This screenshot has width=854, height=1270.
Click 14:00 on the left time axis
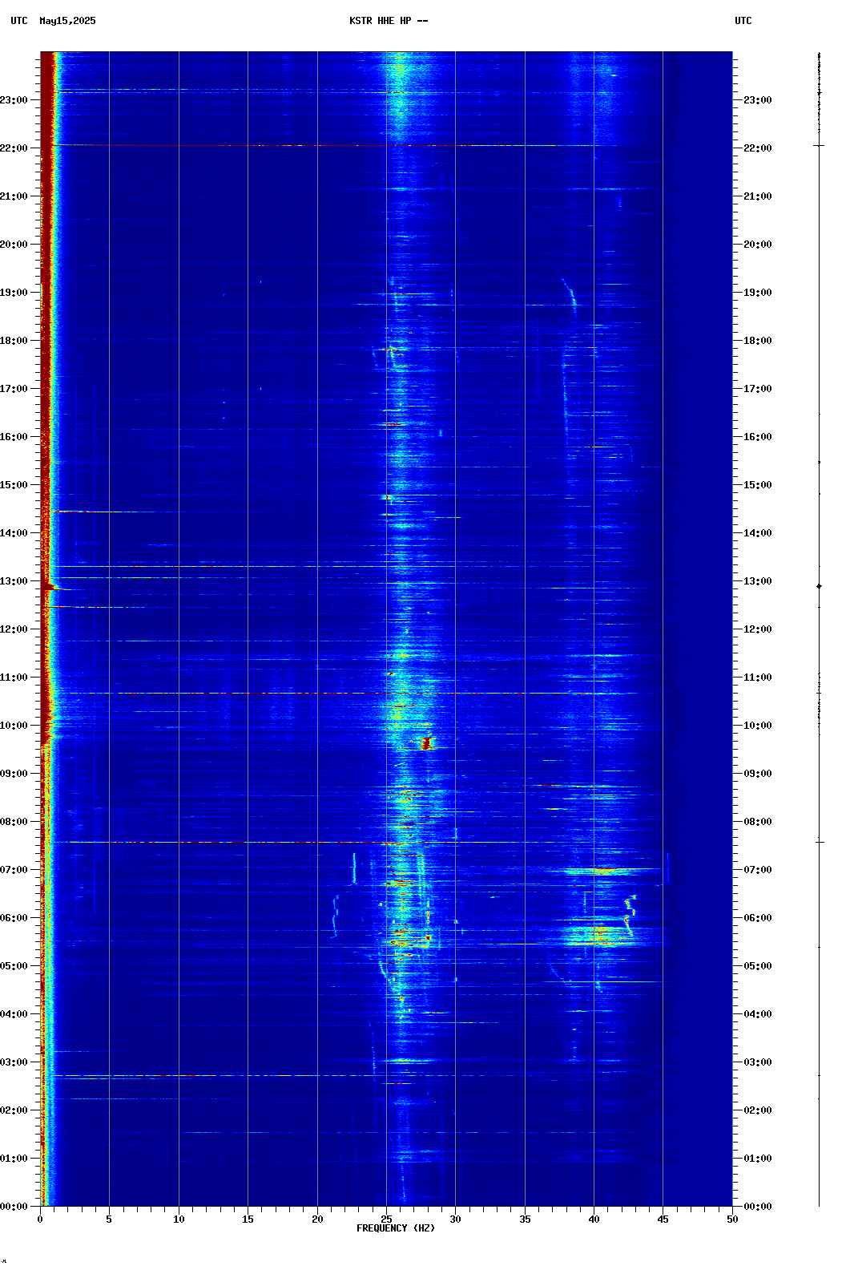point(14,533)
